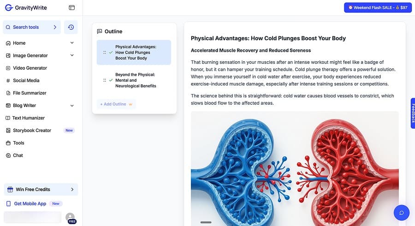The image size is (415, 226).
Task: Click the Video Generator icon
Action: (8, 68)
